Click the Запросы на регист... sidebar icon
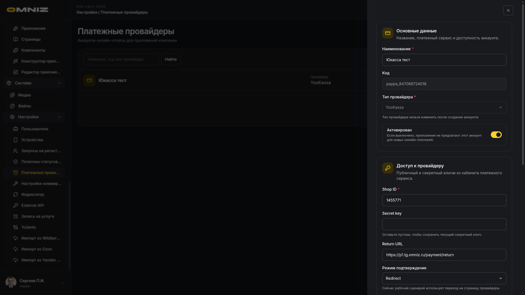 (15, 151)
